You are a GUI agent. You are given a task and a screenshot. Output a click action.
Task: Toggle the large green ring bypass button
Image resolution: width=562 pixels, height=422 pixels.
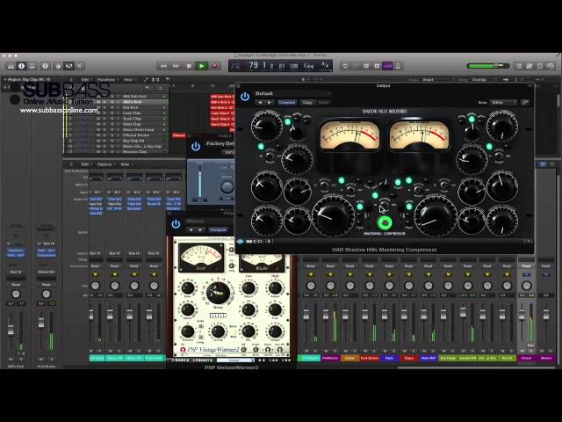(385, 222)
